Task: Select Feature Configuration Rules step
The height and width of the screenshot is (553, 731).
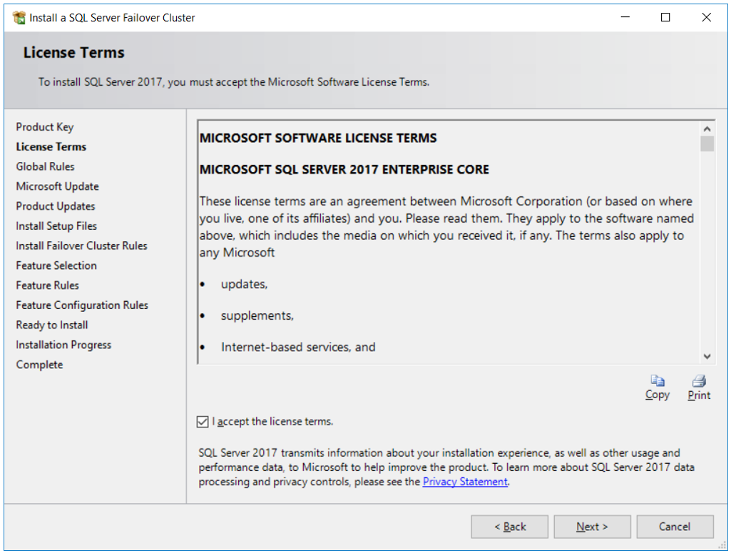Action: click(x=82, y=305)
